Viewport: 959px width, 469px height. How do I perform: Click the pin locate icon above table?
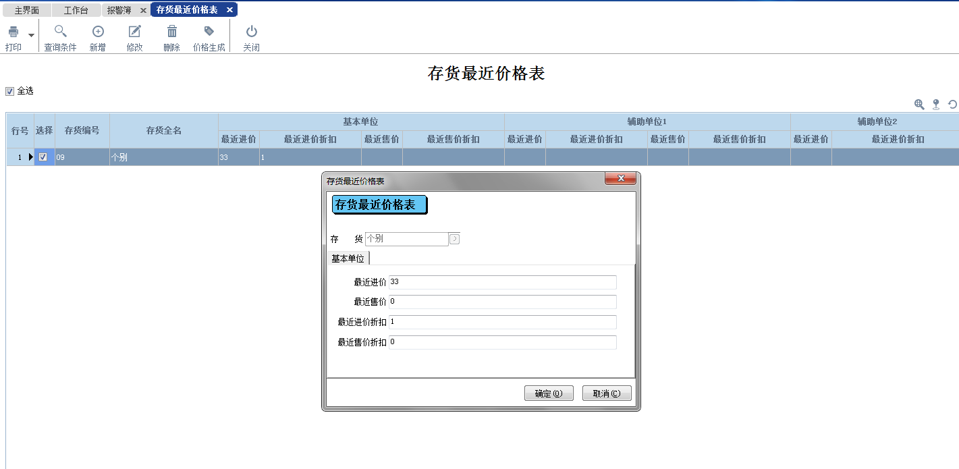936,104
